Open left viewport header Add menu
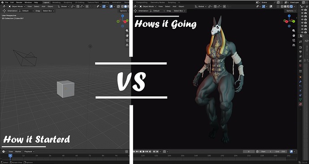Image resolution: width=309 pixels, height=164 pixels. click(43, 7)
